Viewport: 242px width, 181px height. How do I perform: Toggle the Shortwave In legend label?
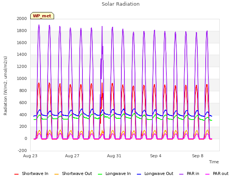point(35,173)
